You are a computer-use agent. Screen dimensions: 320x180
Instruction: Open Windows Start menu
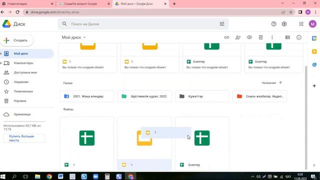click(3, 176)
